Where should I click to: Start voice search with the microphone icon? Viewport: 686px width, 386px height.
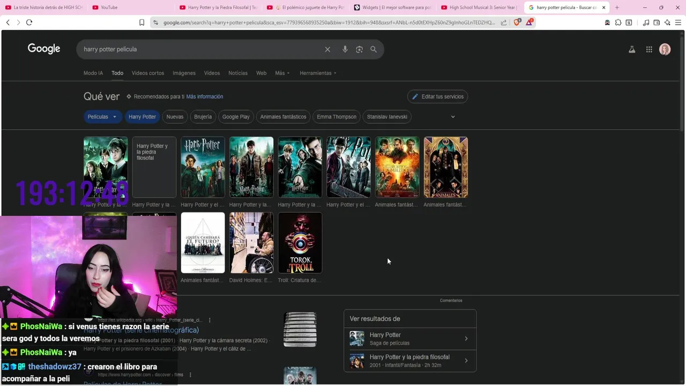[345, 49]
